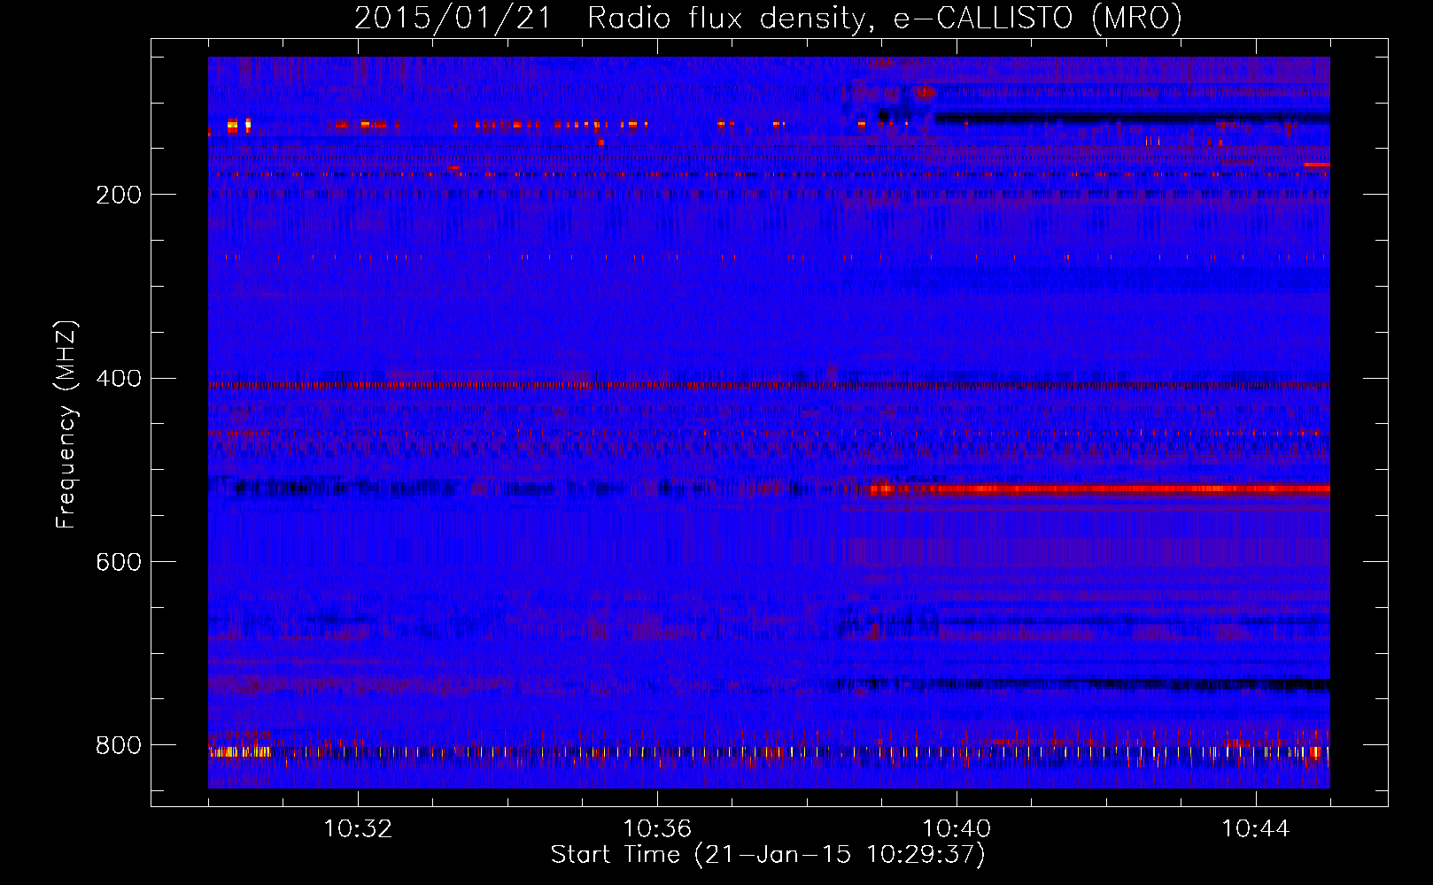
Task: Click the yellow-white interference band near 810 MHz
Action: [769, 752]
